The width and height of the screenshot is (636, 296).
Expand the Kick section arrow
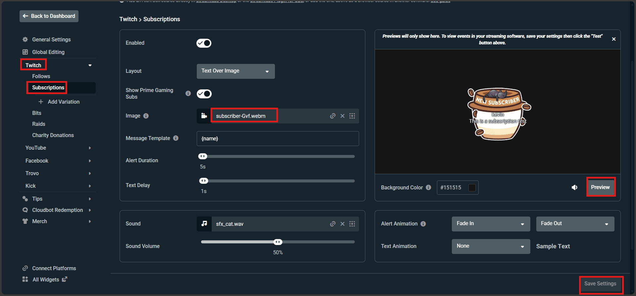point(90,186)
